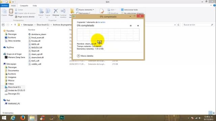
Task: Open Grupo en el hogar
Action: [x=12, y=54]
